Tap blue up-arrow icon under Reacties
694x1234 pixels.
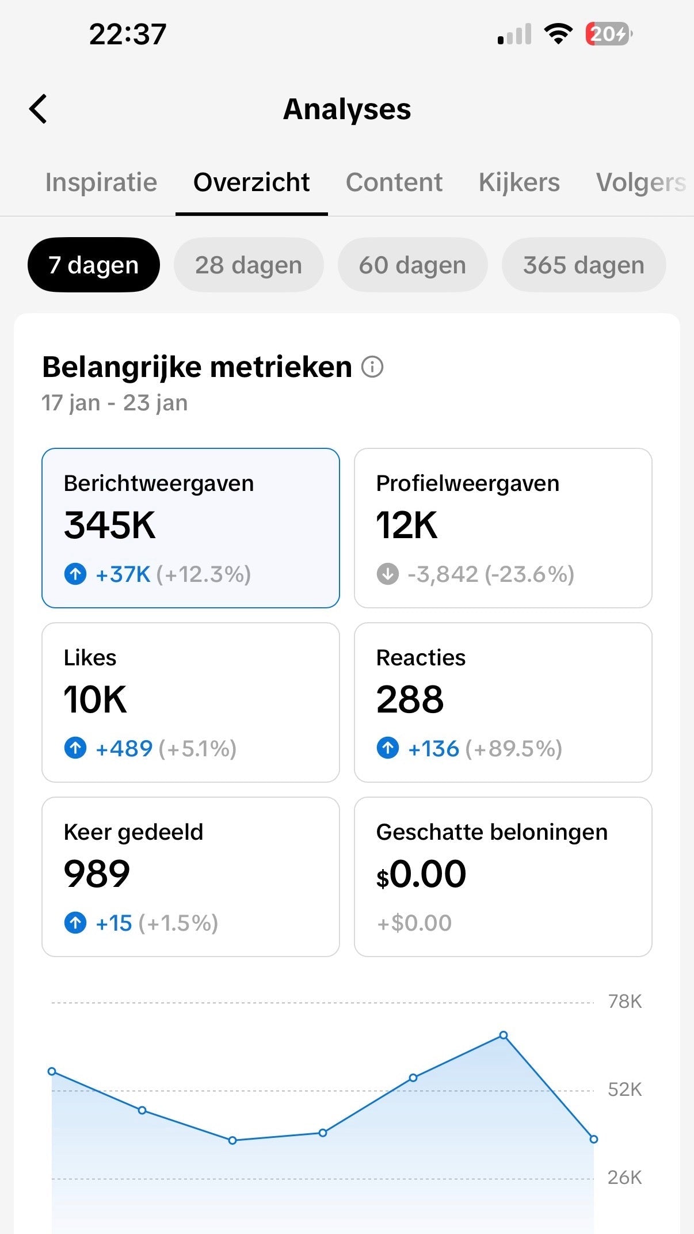pyautogui.click(x=388, y=748)
